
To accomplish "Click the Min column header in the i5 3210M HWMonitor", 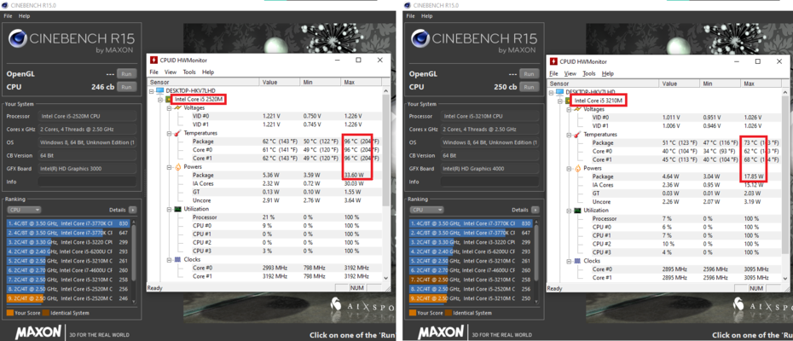I will point(721,84).
